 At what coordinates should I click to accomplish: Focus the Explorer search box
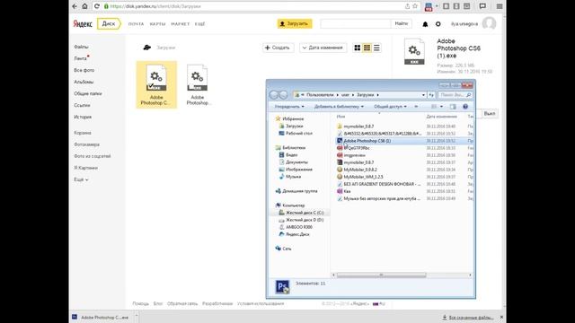click(x=456, y=95)
